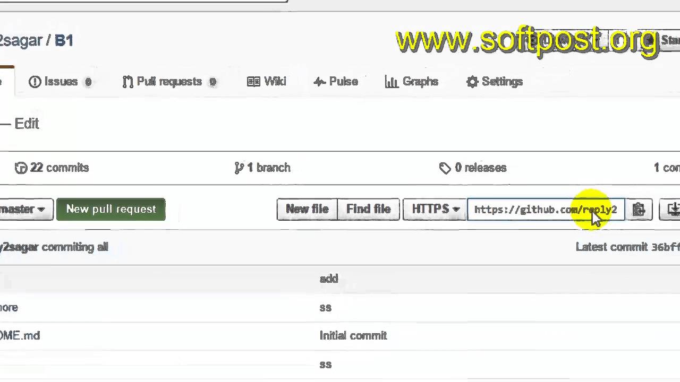Click the branch fork icon

click(239, 168)
